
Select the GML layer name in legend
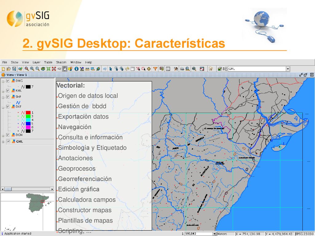click(19, 141)
